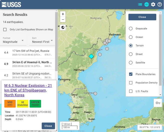The image size is (164, 132).
Task: Click the earthquake circle in the sea east of Hamhung
Action: coord(101,79)
